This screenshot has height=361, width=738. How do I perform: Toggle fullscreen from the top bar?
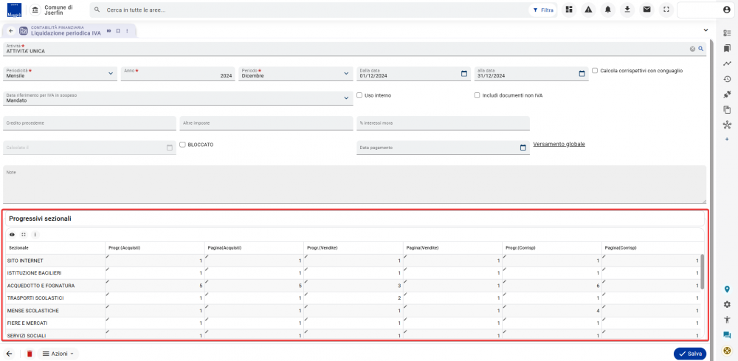click(666, 10)
